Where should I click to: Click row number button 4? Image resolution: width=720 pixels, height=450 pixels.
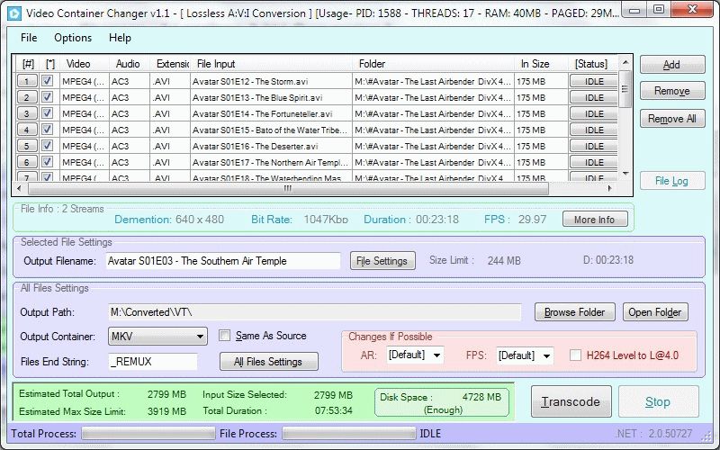27,130
